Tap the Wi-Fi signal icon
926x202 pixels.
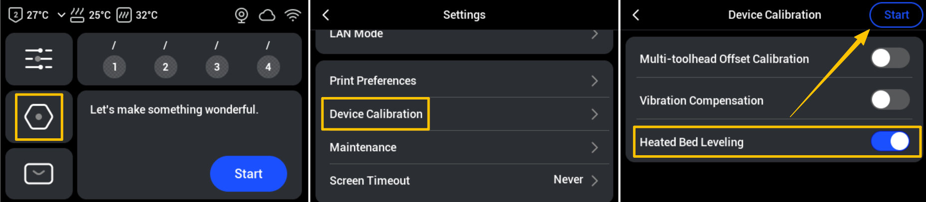(x=292, y=15)
